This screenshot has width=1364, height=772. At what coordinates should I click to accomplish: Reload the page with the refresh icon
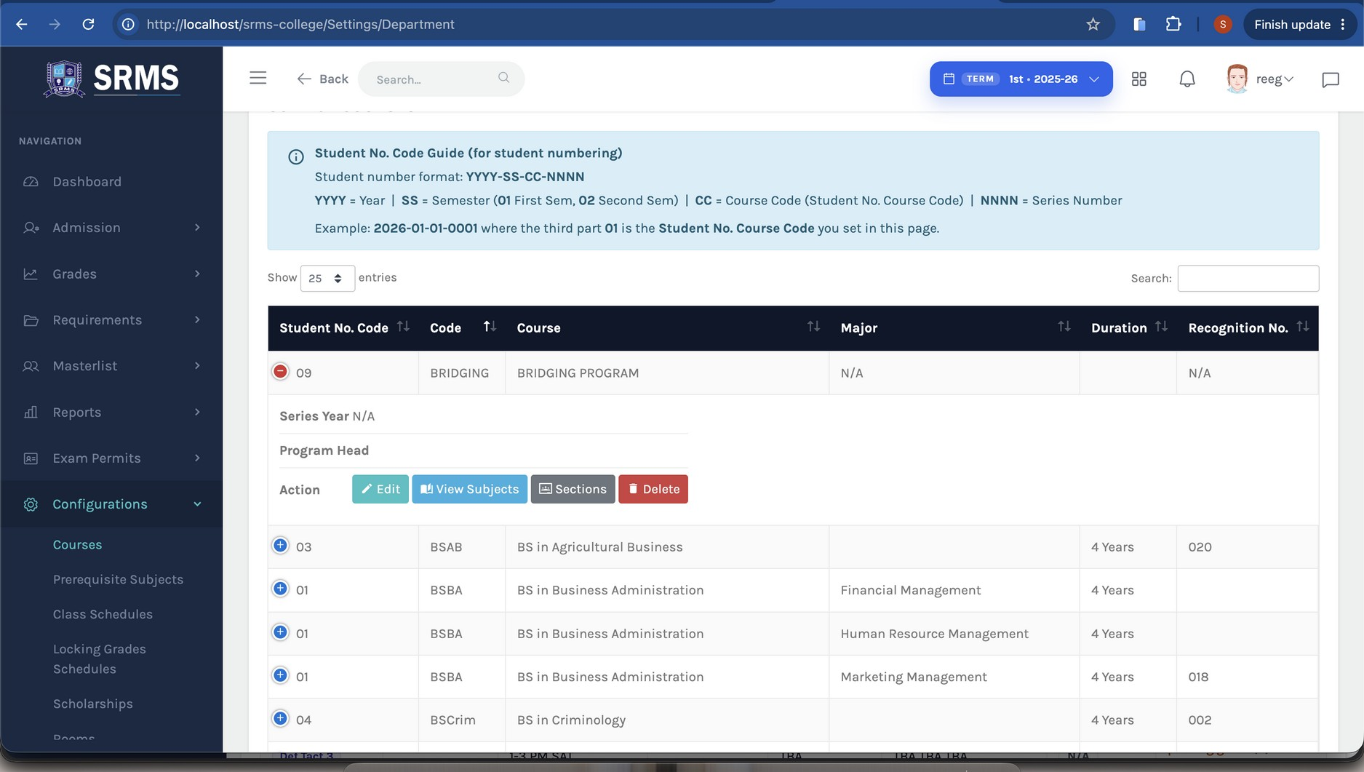click(x=88, y=24)
